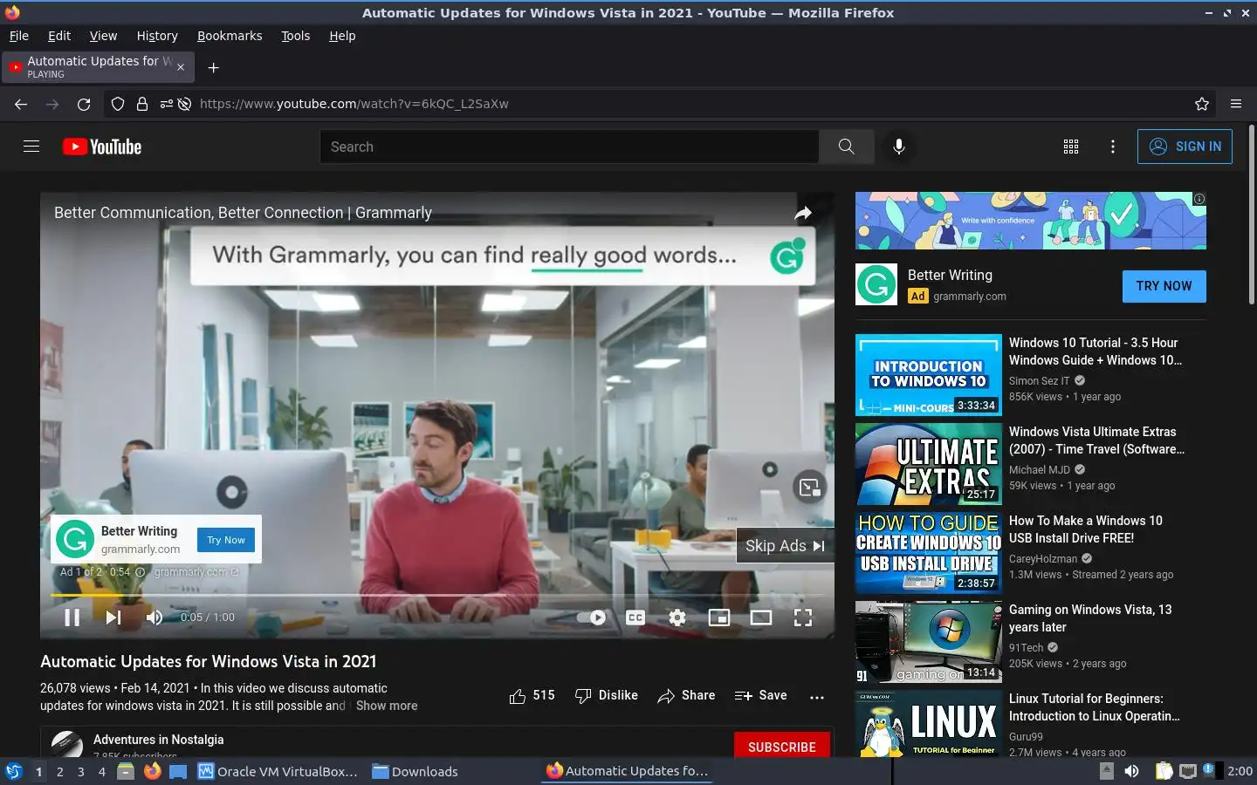The height and width of the screenshot is (785, 1257).
Task: Open the Help menu
Action: point(342,36)
